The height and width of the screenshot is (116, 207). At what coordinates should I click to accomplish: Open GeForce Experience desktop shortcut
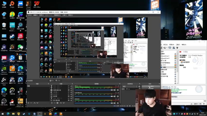coord(4,70)
